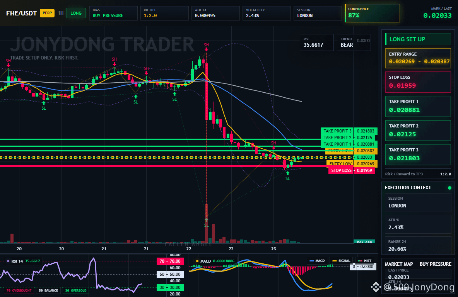Click the orange dot beside MACD
Viewport: 458px width, 297px height.
[197, 261]
